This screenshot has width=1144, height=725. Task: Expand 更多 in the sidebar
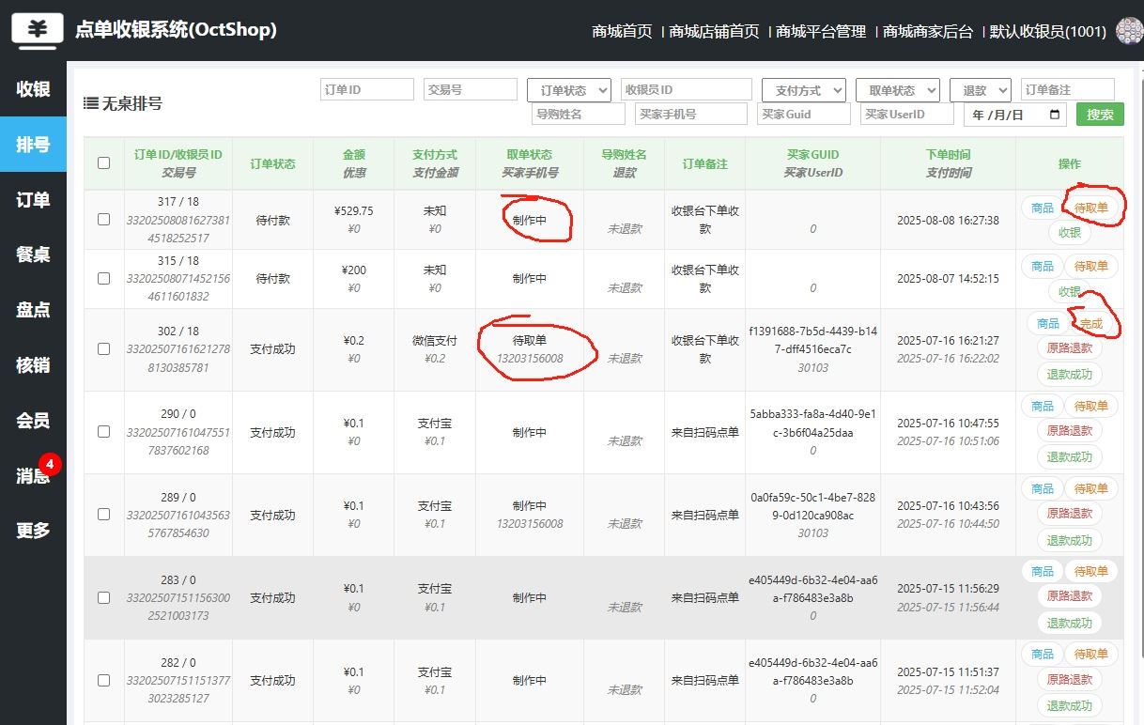click(33, 531)
